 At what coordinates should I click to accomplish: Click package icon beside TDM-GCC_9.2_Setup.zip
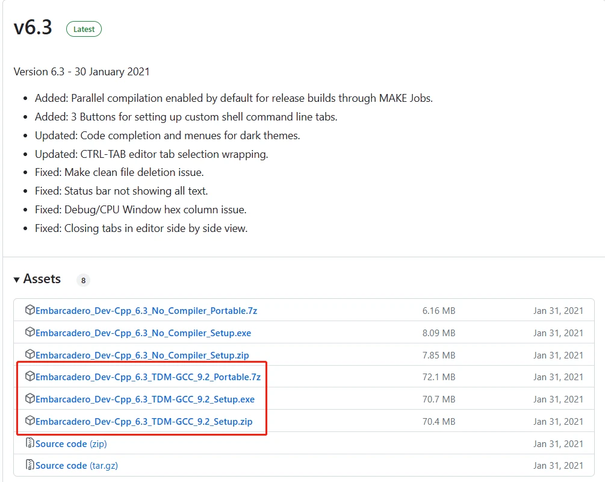point(29,421)
